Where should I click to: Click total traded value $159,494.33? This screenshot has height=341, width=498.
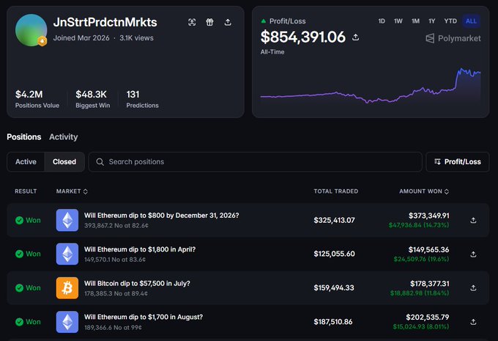click(334, 288)
